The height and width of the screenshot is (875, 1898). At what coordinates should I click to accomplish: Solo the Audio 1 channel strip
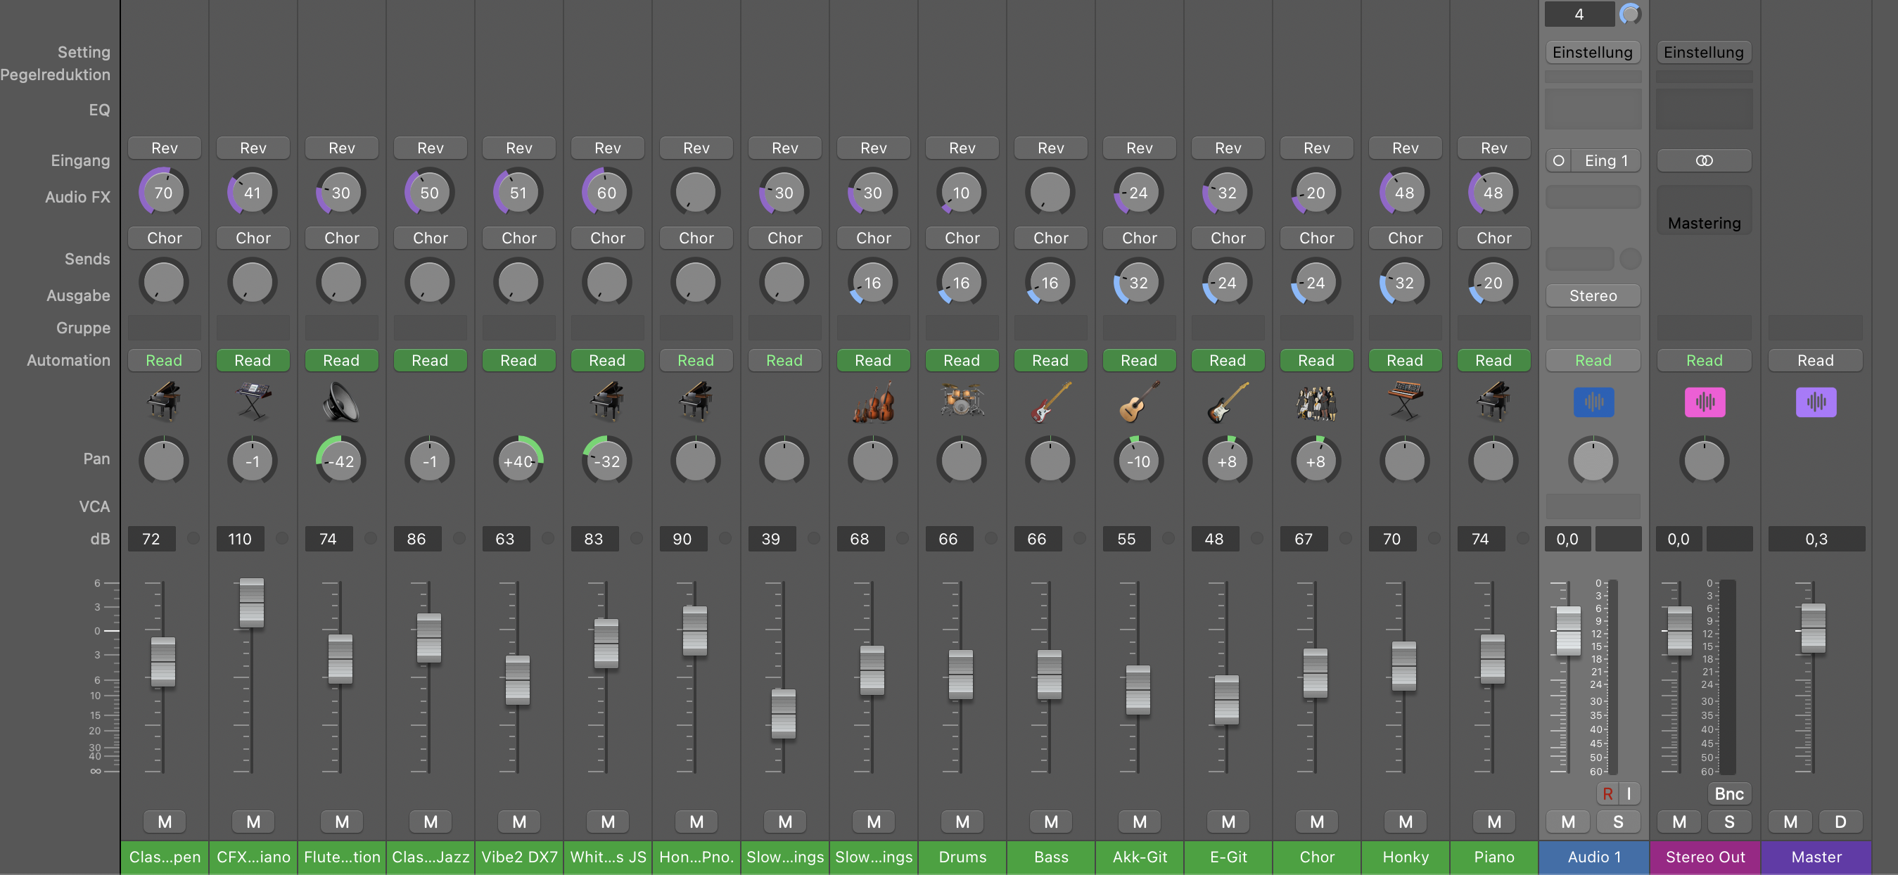[x=1617, y=822]
